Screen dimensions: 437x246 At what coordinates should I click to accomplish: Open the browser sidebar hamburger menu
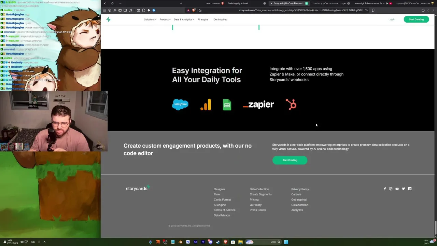coord(104,10)
